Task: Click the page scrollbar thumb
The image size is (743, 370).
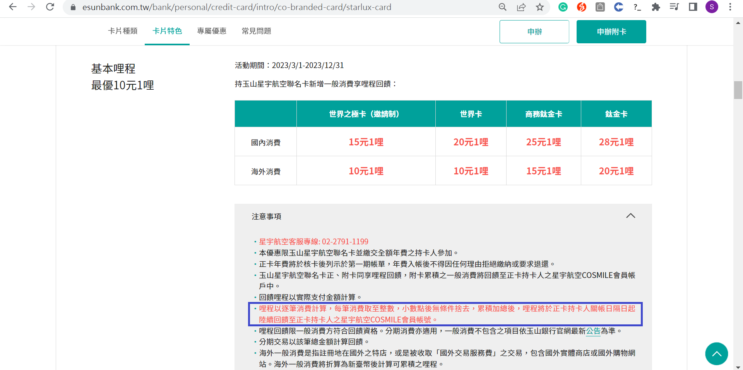Action: click(x=738, y=90)
